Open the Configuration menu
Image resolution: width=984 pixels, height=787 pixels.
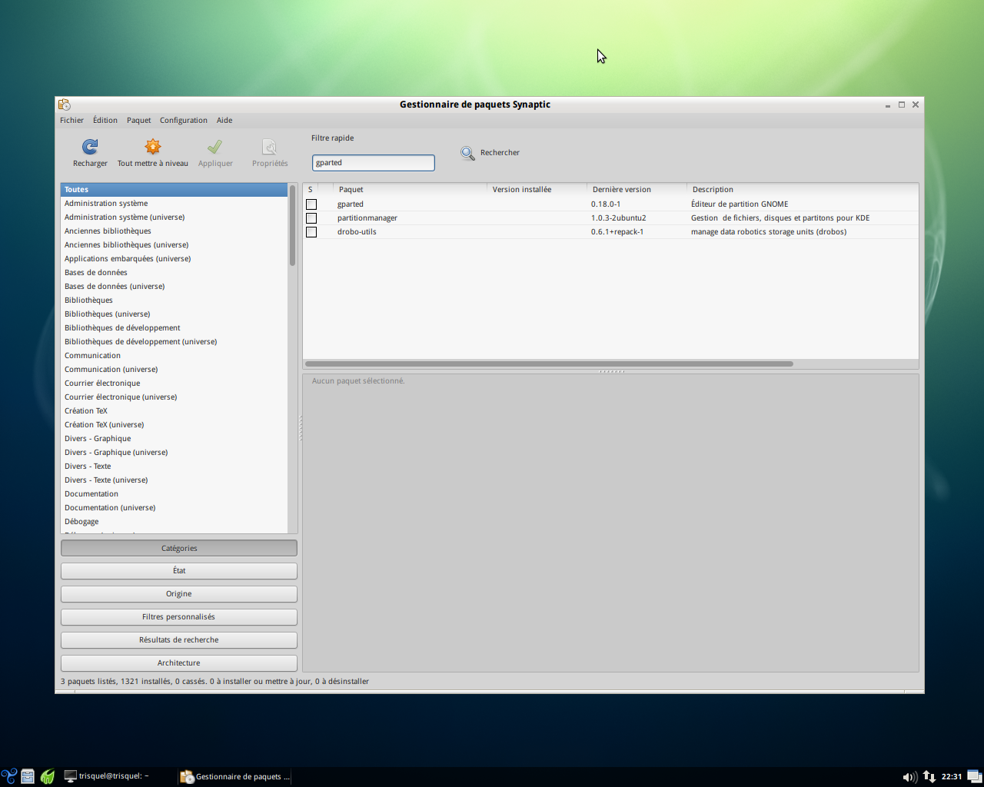184,120
